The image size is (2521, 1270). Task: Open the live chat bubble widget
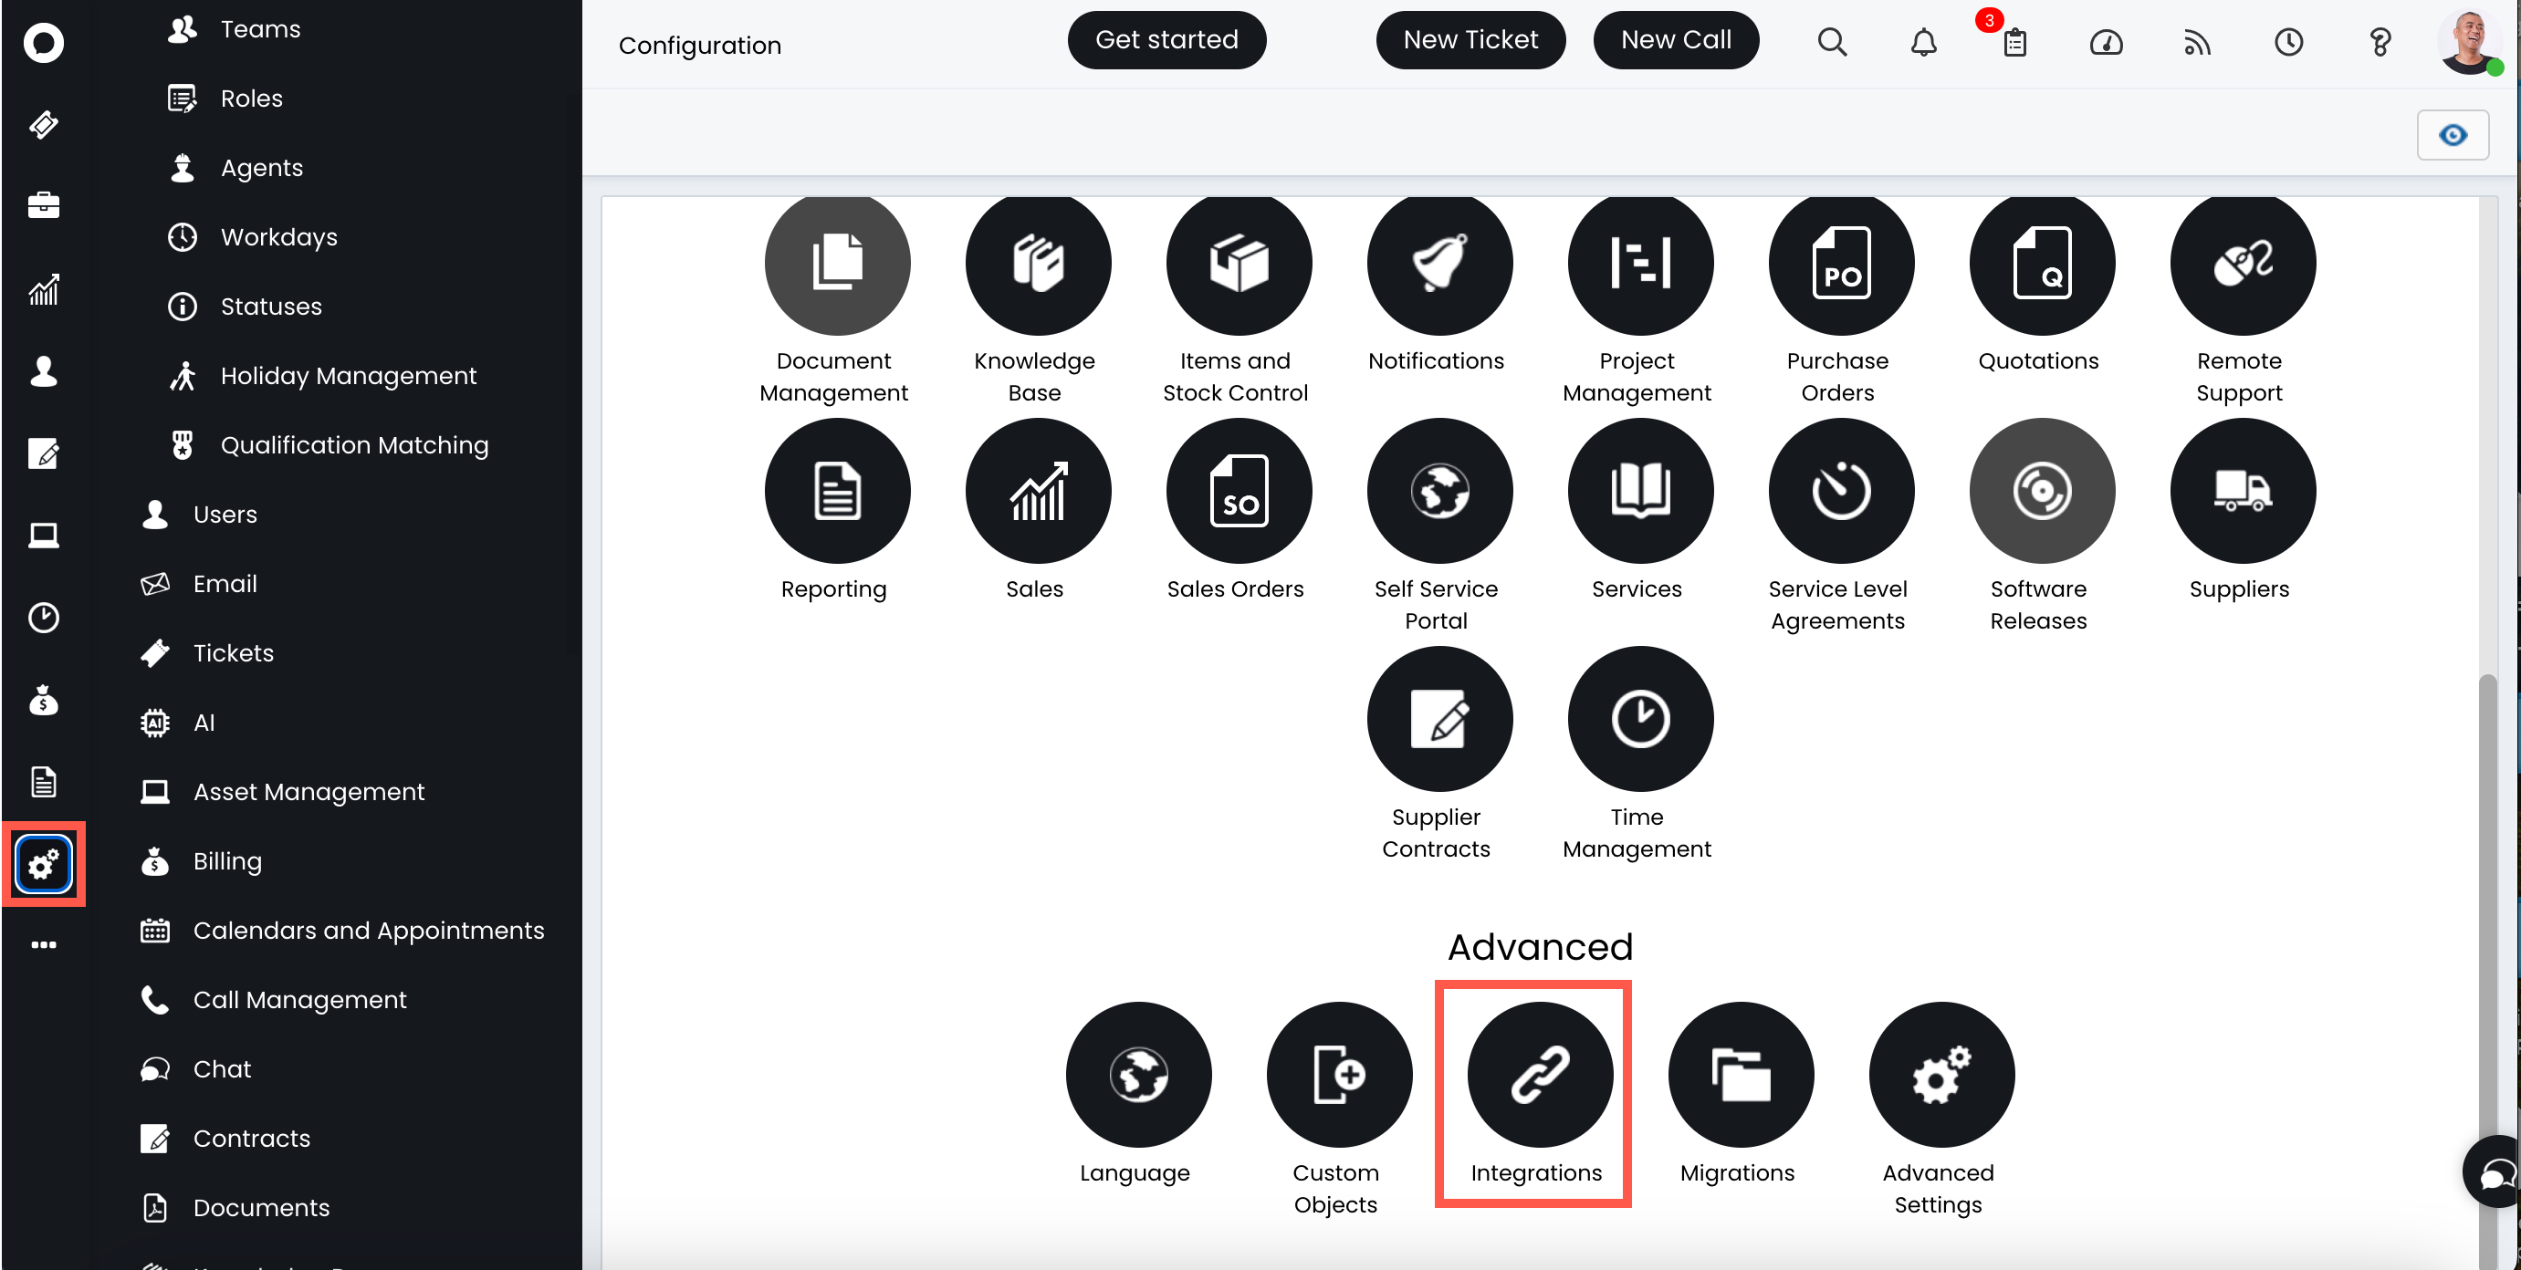tap(2495, 1172)
